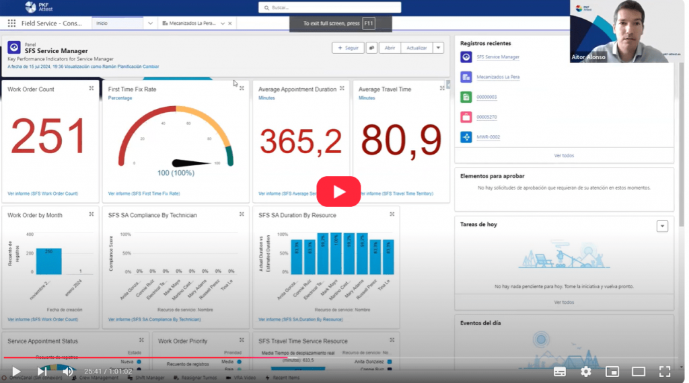Expand the Work Order by Month chart
This screenshot has height=383, width=689.
92,214
